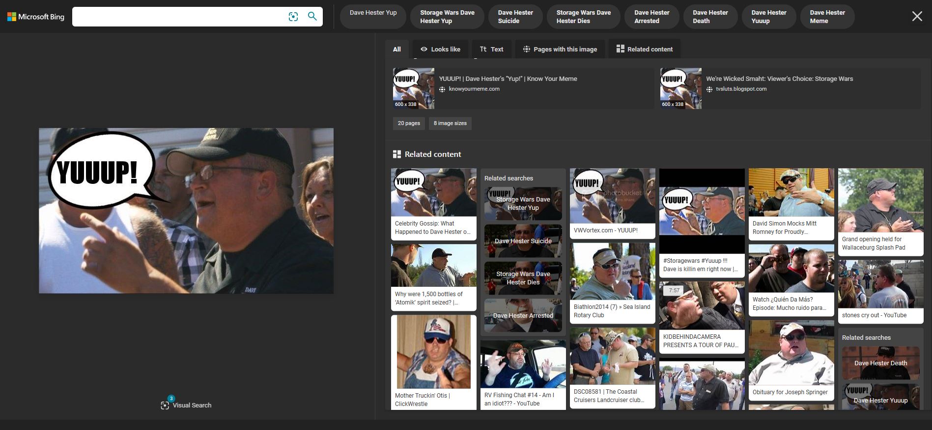Switch to Related content tab
This screenshot has width=932, height=430.
pos(644,49)
